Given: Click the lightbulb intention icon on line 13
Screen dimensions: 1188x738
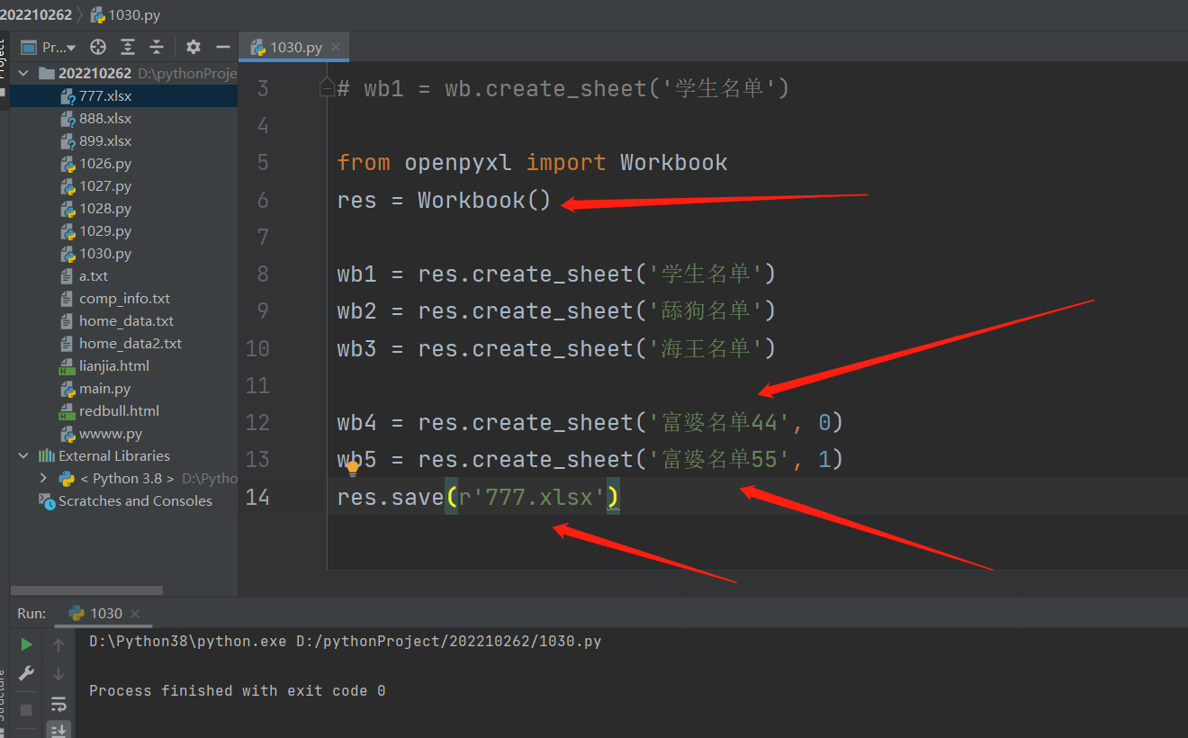Looking at the screenshot, I should 353,468.
